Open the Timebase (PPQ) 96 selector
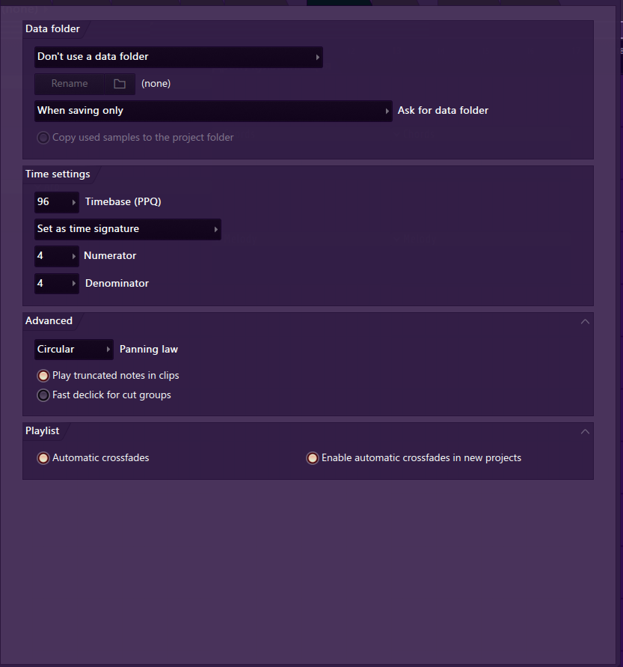Image resolution: width=623 pixels, height=667 pixels. [57, 202]
